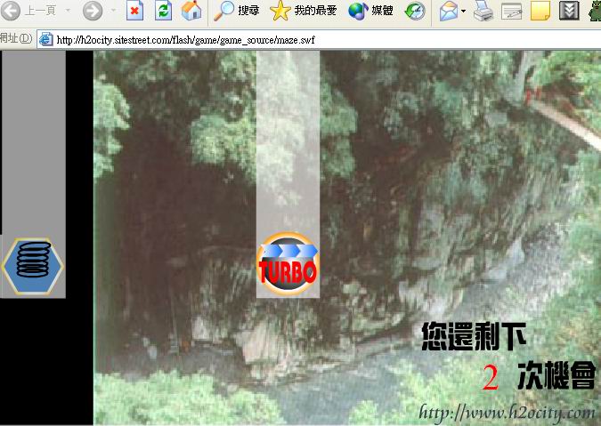Open the 媒體 media button

click(x=370, y=11)
